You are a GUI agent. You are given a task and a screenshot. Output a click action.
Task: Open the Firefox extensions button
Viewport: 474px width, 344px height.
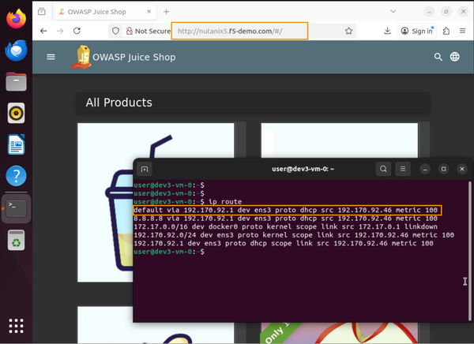pos(445,31)
